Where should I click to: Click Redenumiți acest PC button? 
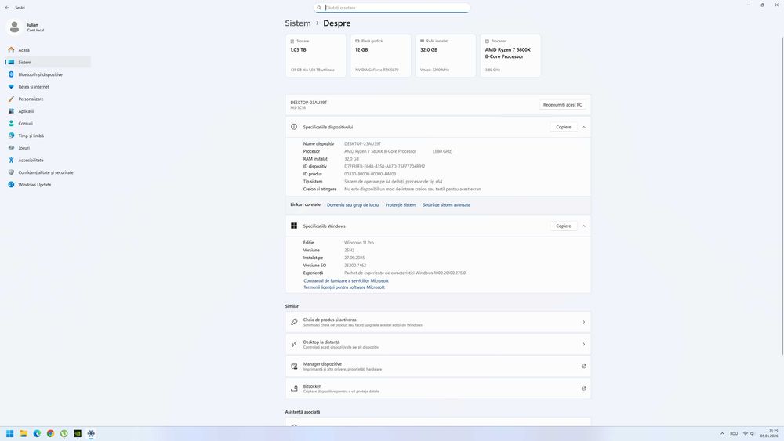click(563, 104)
